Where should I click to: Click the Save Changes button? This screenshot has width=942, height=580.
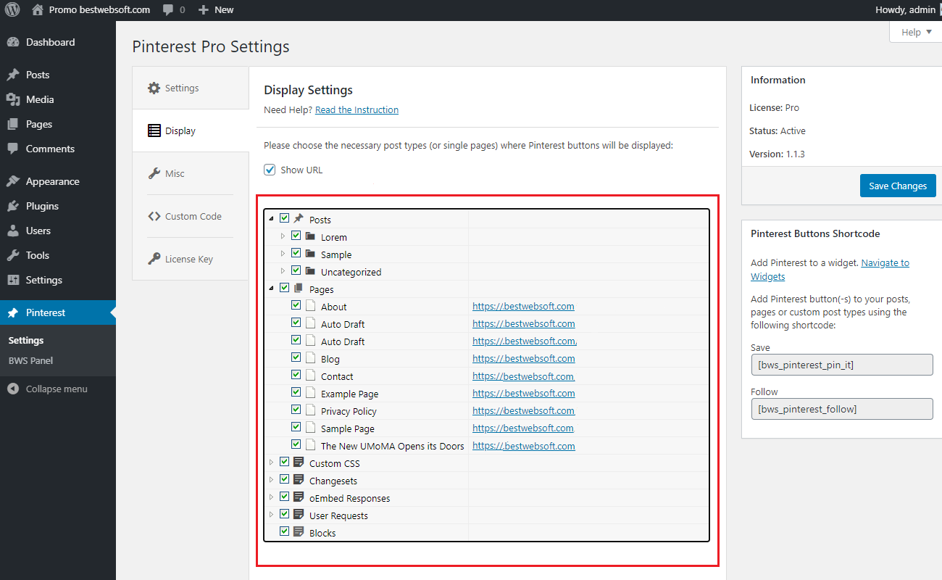(x=898, y=186)
